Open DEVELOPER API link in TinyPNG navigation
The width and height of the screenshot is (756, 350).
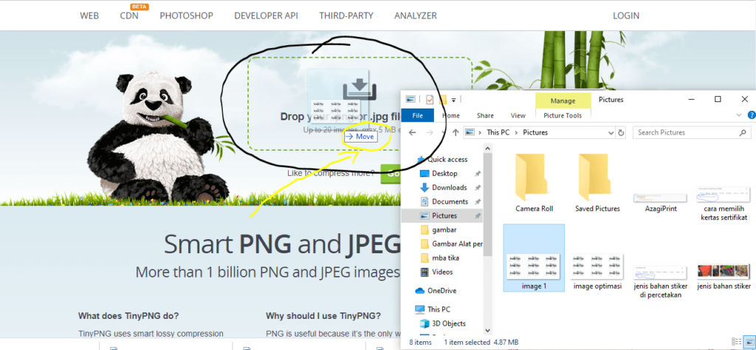[266, 16]
